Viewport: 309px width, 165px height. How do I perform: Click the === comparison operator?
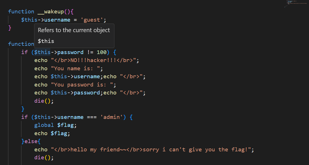(92, 117)
